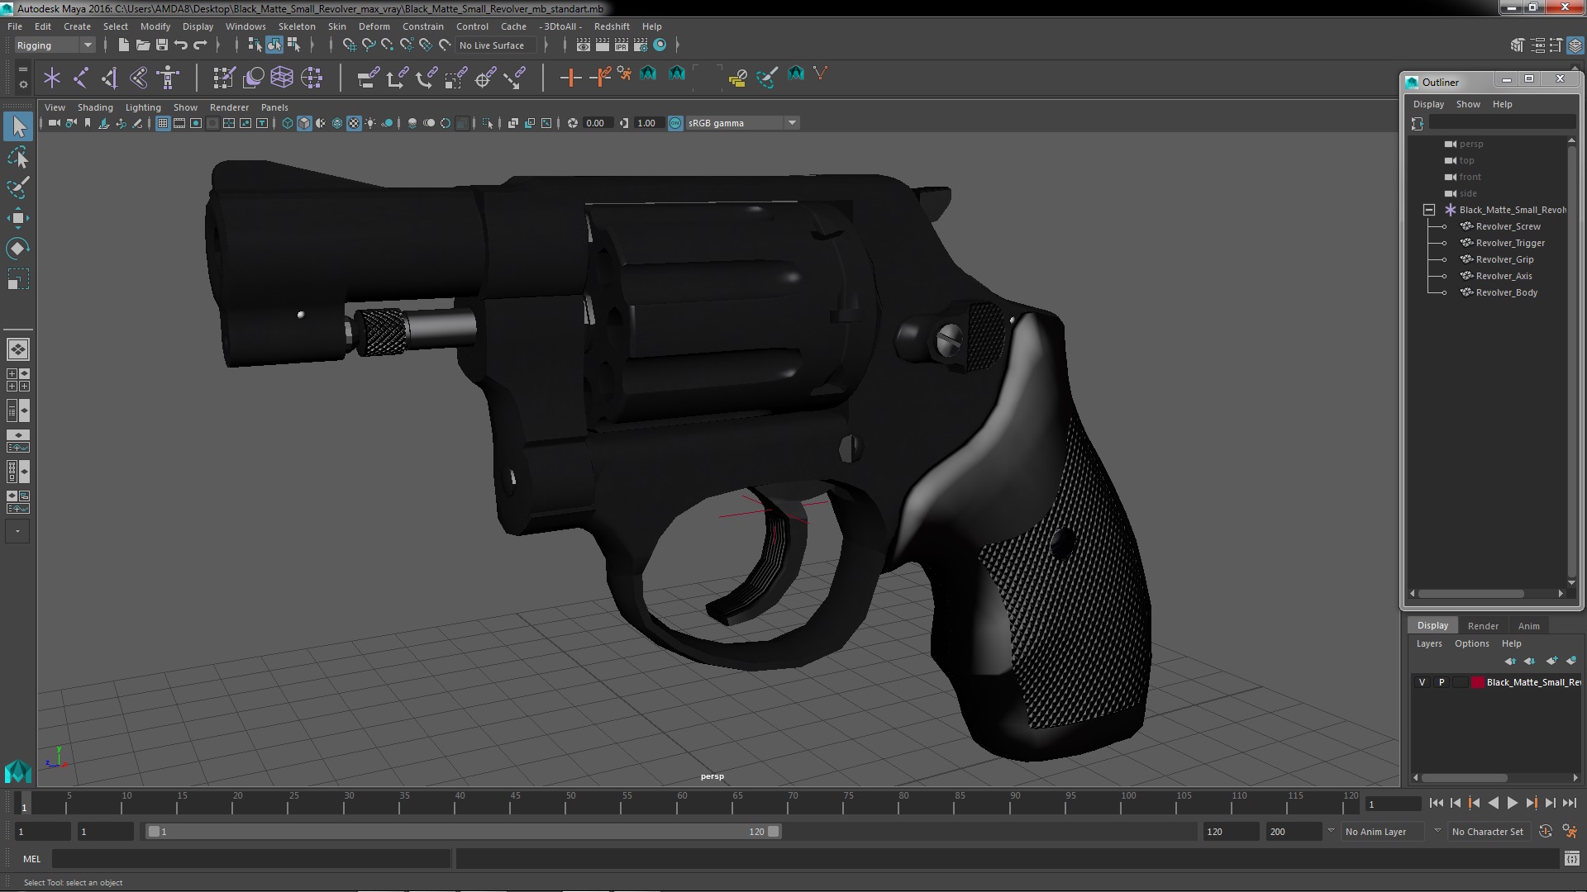Viewport: 1587px width, 892px height.
Task: Click the Parent constraint icon
Action: [x=369, y=78]
